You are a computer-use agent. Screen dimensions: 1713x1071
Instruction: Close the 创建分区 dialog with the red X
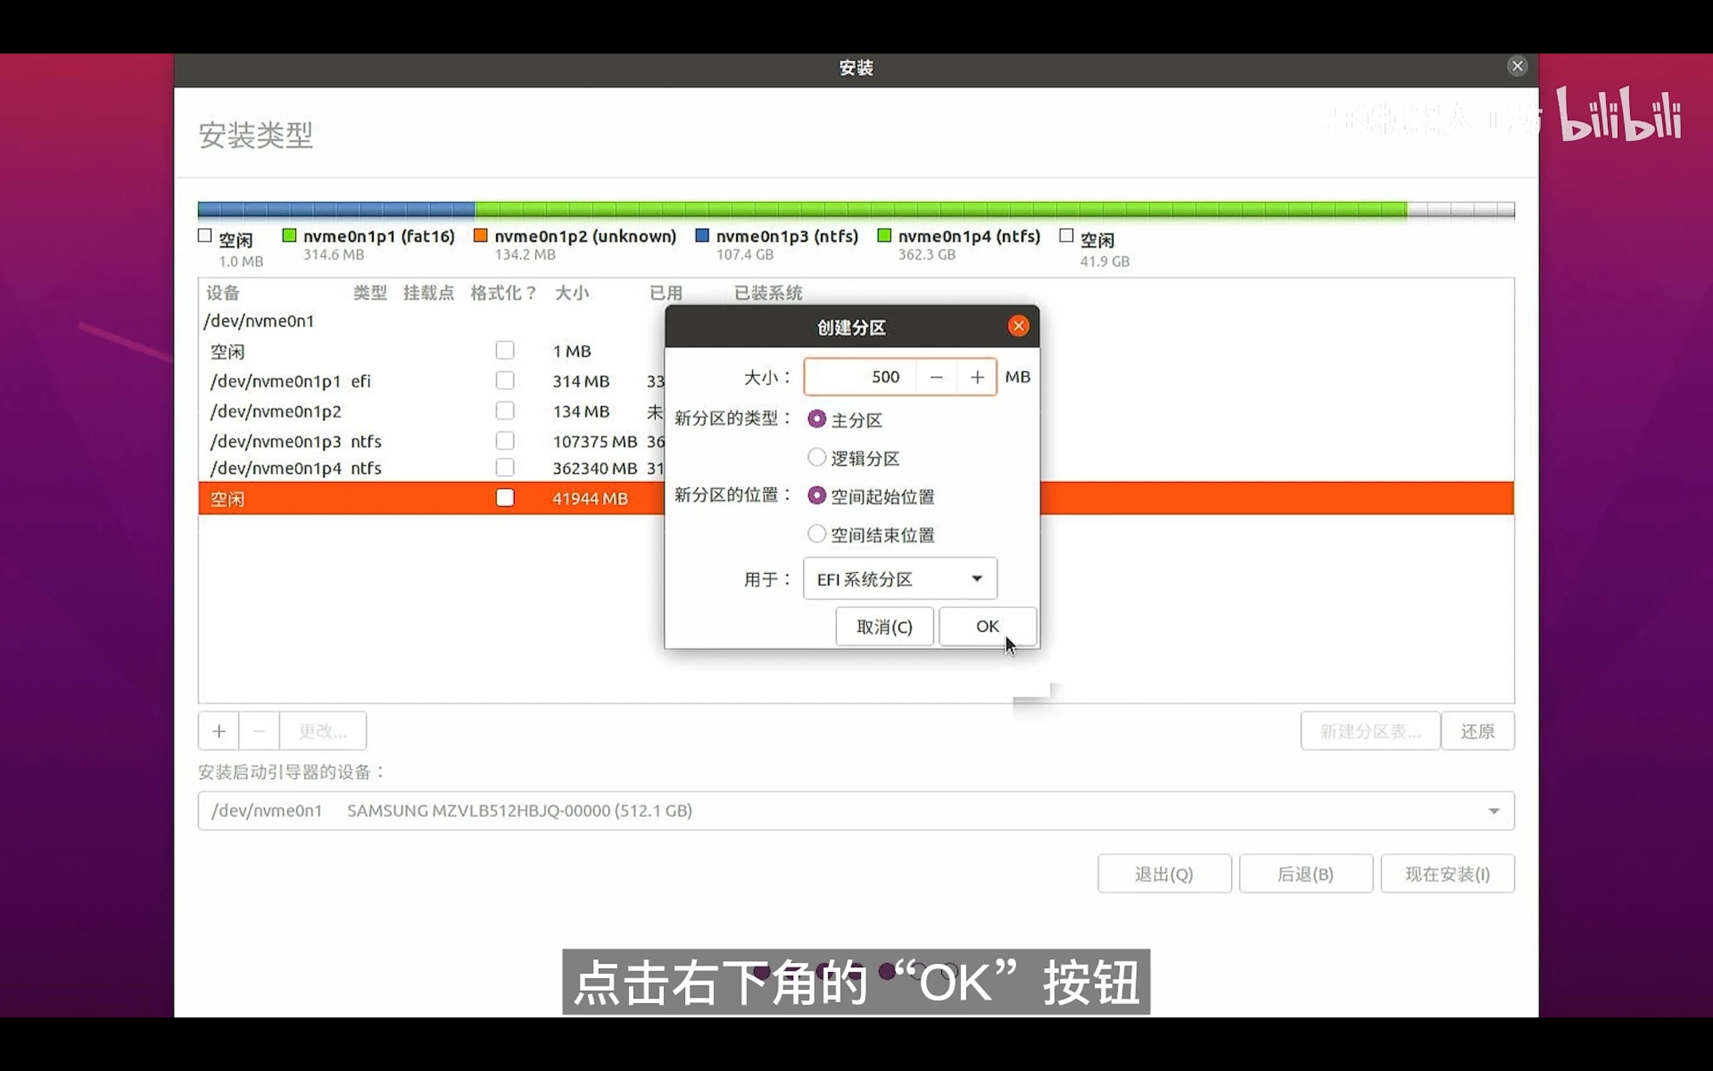click(x=1018, y=326)
